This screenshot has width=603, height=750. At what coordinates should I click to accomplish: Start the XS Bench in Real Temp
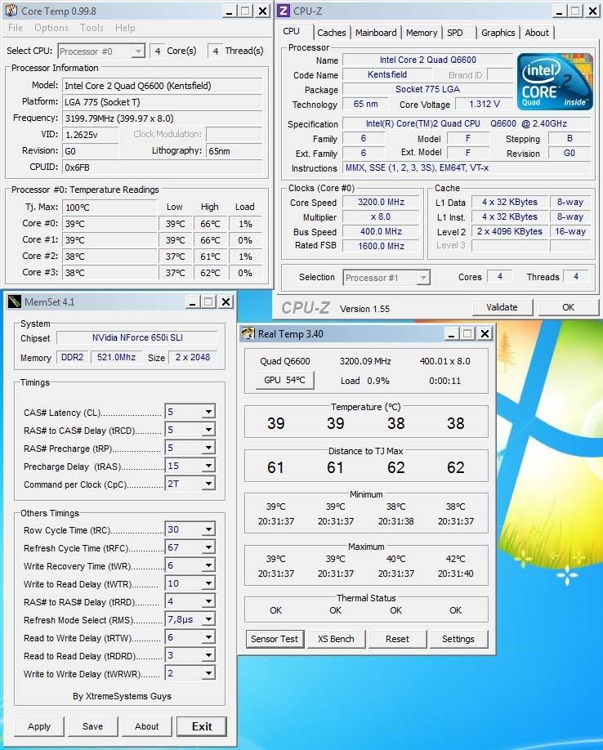[336, 639]
